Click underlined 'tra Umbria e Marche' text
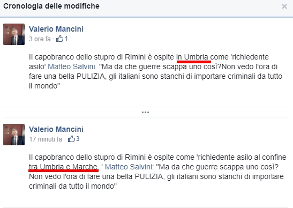The height and width of the screenshot is (208, 293). pyautogui.click(x=63, y=167)
